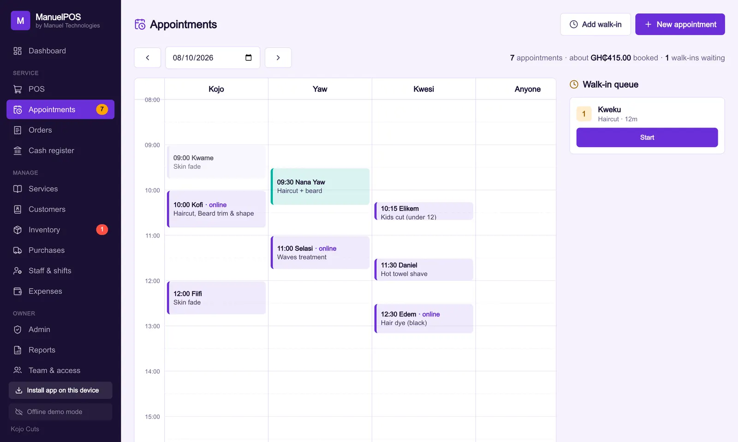Image resolution: width=738 pixels, height=442 pixels.
Task: Open the Expenses wallet icon
Action: (18, 291)
